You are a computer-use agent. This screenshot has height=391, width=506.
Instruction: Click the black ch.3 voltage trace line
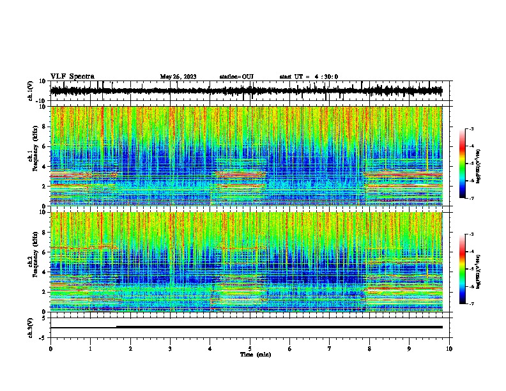tap(246, 327)
